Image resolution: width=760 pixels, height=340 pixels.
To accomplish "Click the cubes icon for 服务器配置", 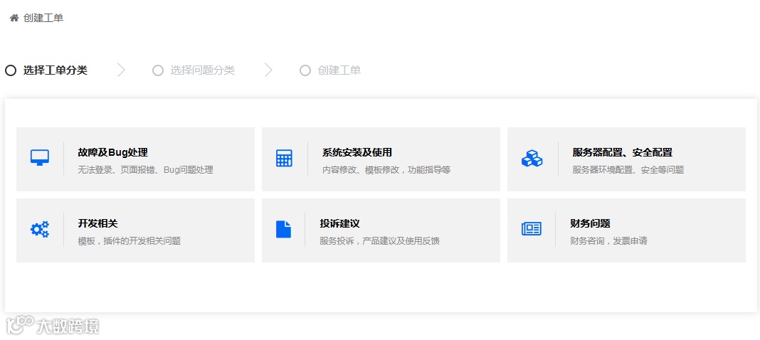I will pos(532,159).
